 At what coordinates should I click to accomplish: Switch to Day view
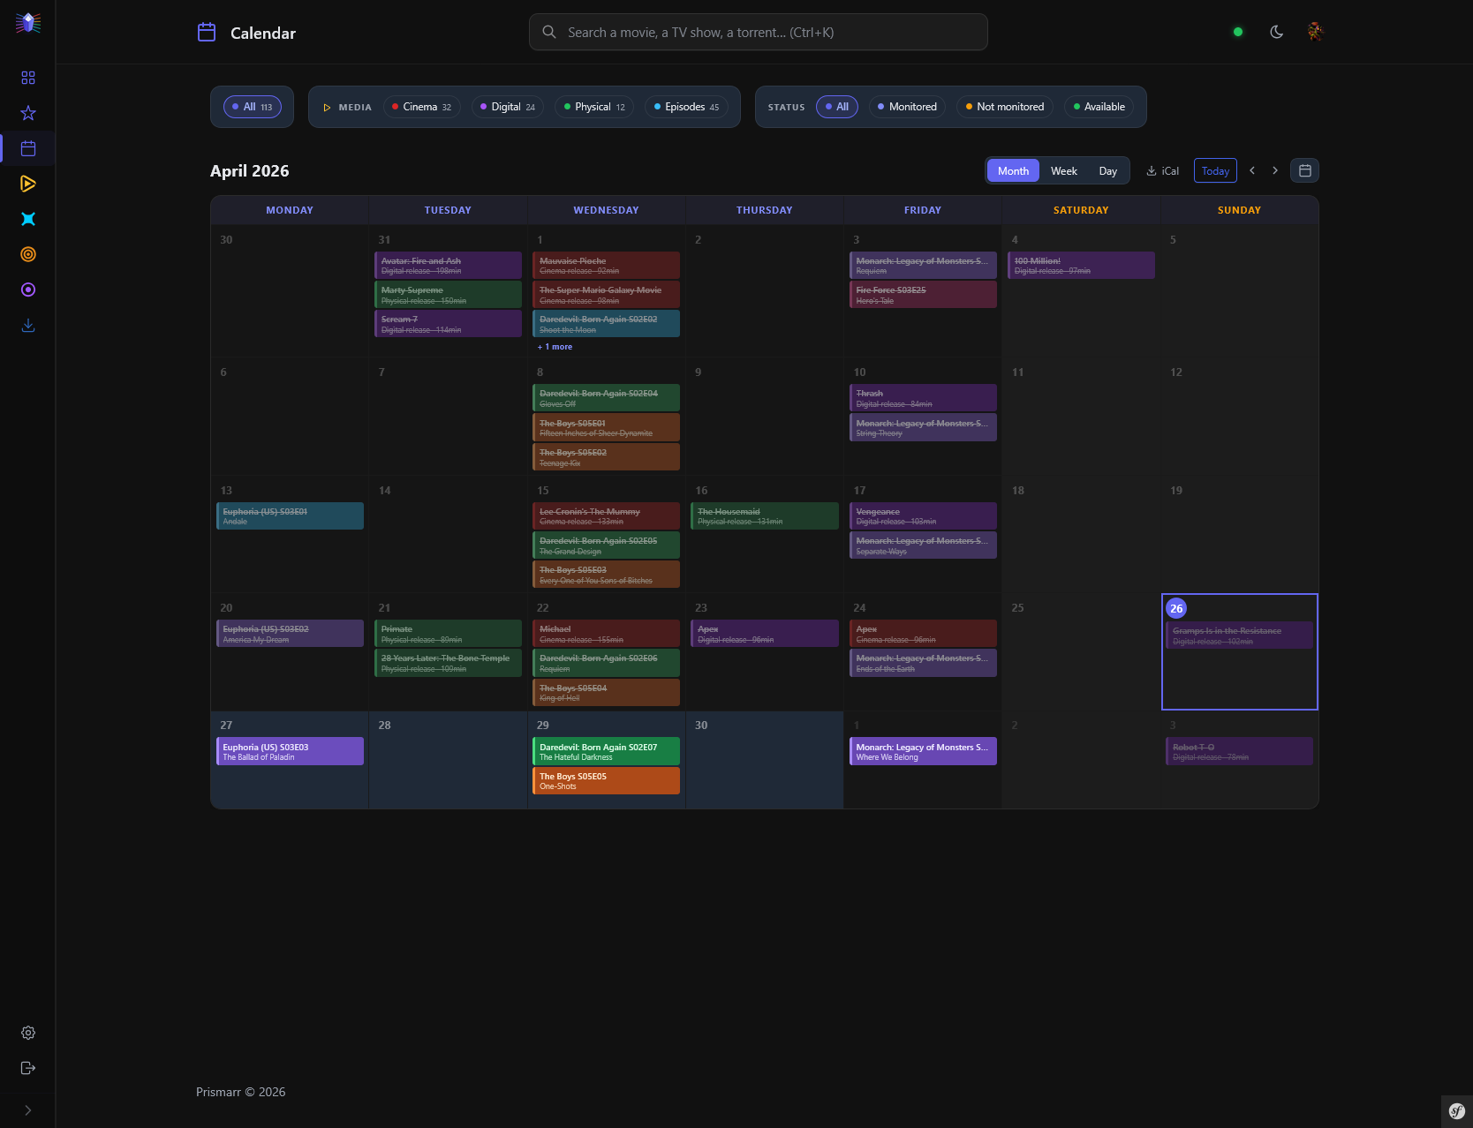[1108, 170]
